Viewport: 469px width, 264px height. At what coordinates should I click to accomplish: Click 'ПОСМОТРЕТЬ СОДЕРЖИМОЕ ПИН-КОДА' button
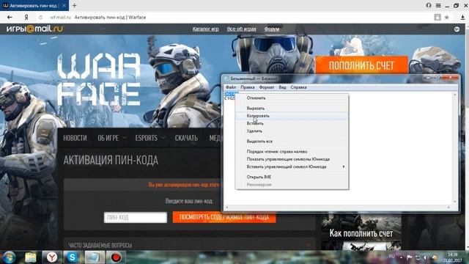tap(224, 217)
